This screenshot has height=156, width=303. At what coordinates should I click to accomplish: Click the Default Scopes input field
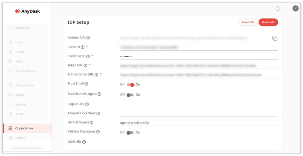click(199, 123)
